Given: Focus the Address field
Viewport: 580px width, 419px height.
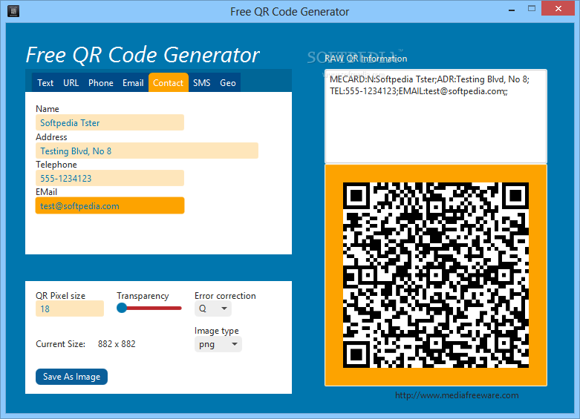Looking at the screenshot, I should (147, 151).
